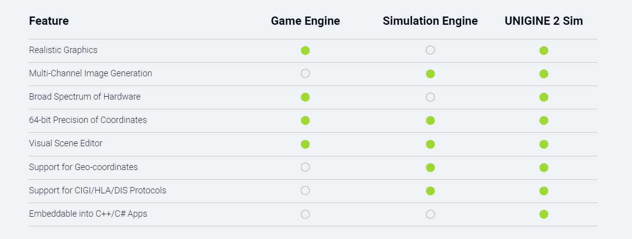Select the Multi-Channel Image Generation row label
The image size is (632, 239).
pos(91,73)
